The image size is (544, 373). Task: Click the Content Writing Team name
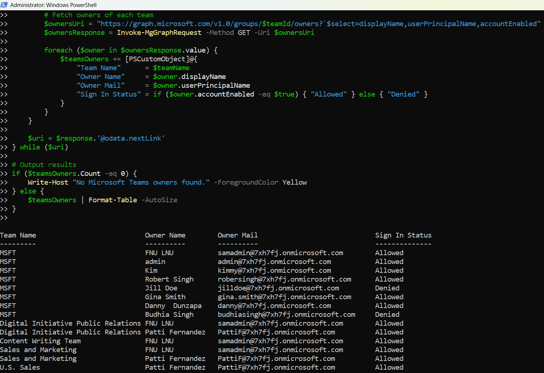pyautogui.click(x=40, y=341)
